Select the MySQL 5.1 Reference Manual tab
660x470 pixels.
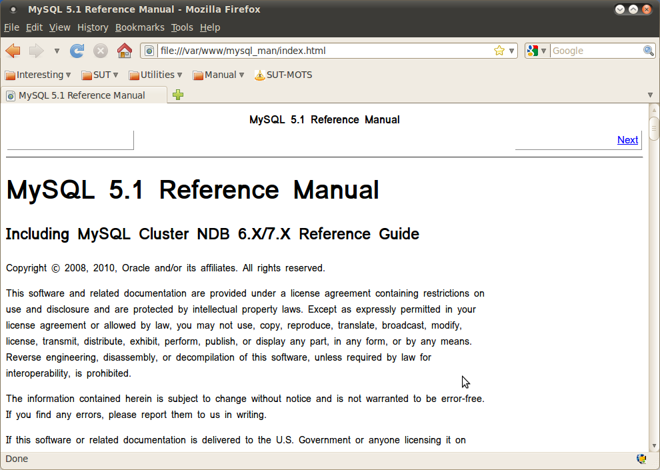84,95
